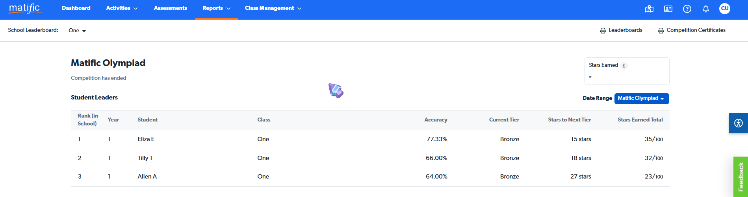The image size is (748, 197).
Task: Click the Matific logo
Action: click(x=24, y=8)
